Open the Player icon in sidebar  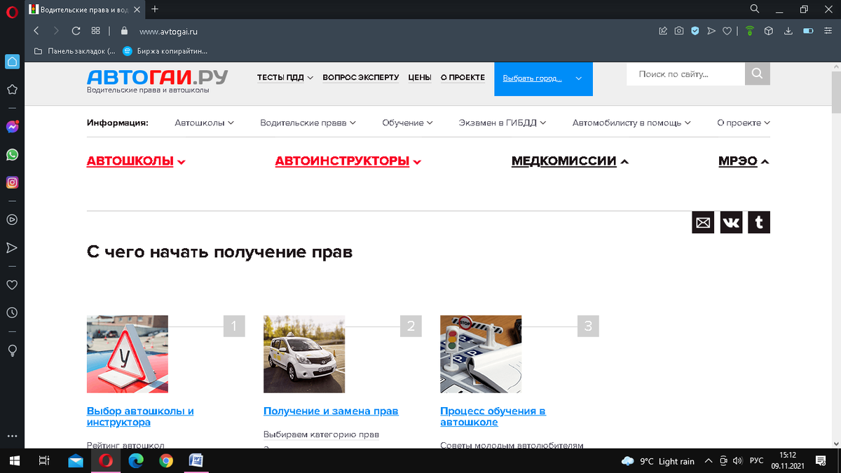pyautogui.click(x=12, y=219)
